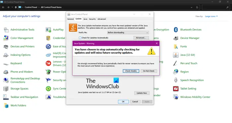The width and height of the screenshot is (232, 123).
Task: Open Java (32-bit) control panel icon
Action: point(176,55)
